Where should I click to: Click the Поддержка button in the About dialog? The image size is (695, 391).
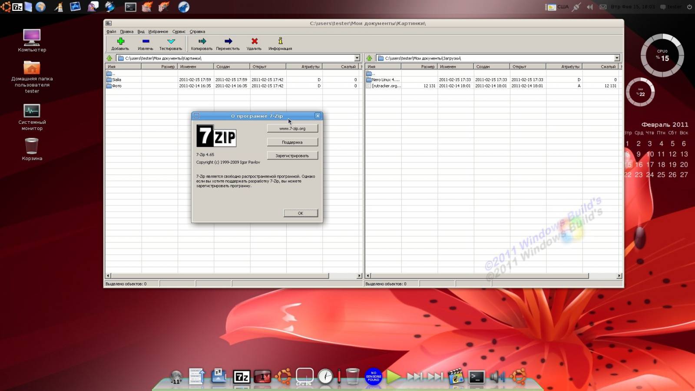tap(292, 142)
